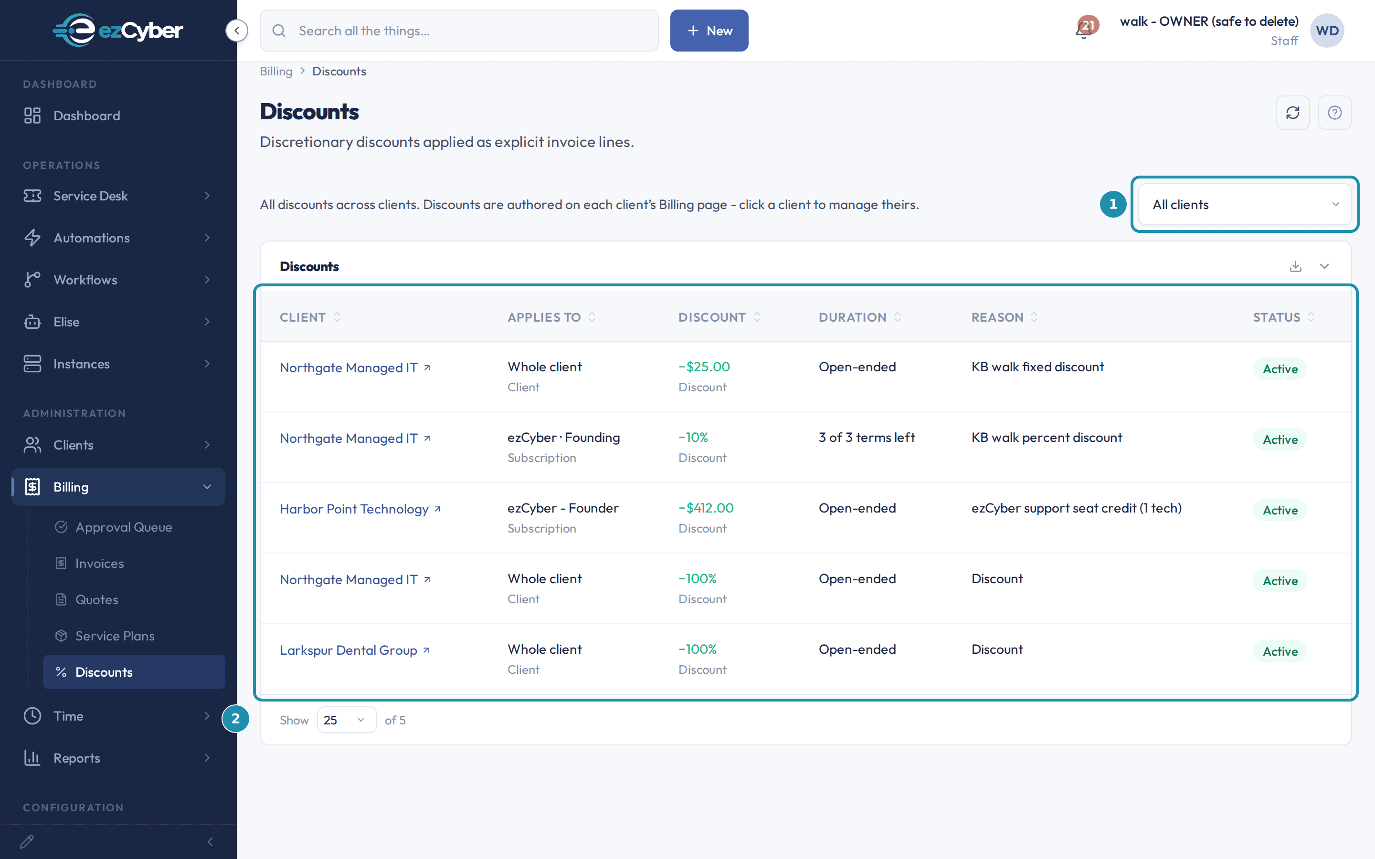1375x859 pixels.
Task: Sort by the Client column
Action: (x=310, y=317)
